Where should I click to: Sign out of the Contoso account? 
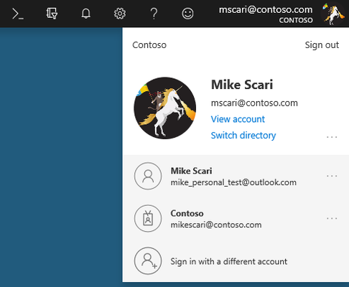(x=322, y=45)
